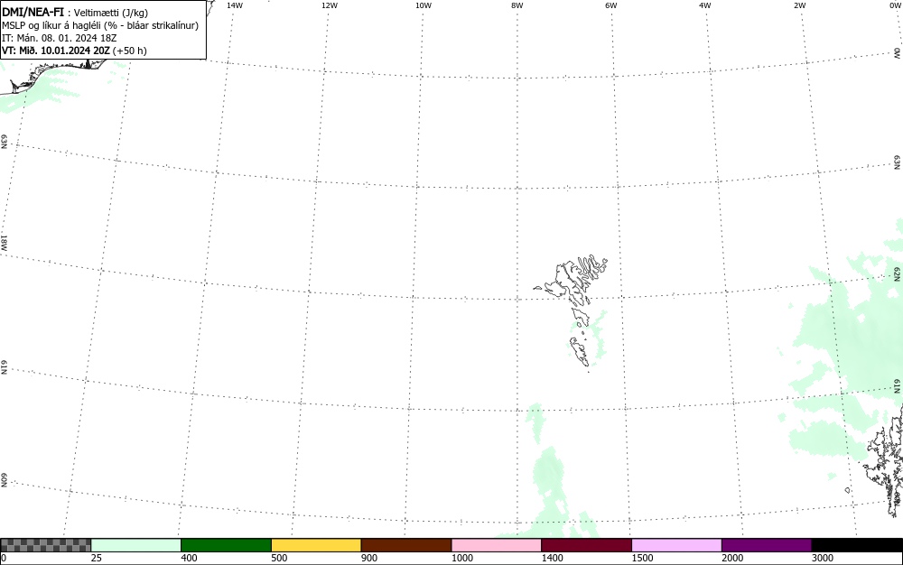Click the 2W longitude label

click(x=799, y=5)
